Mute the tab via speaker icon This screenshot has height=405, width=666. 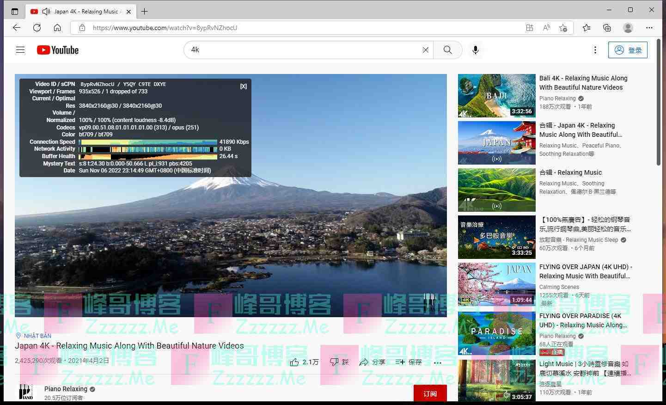click(x=46, y=12)
